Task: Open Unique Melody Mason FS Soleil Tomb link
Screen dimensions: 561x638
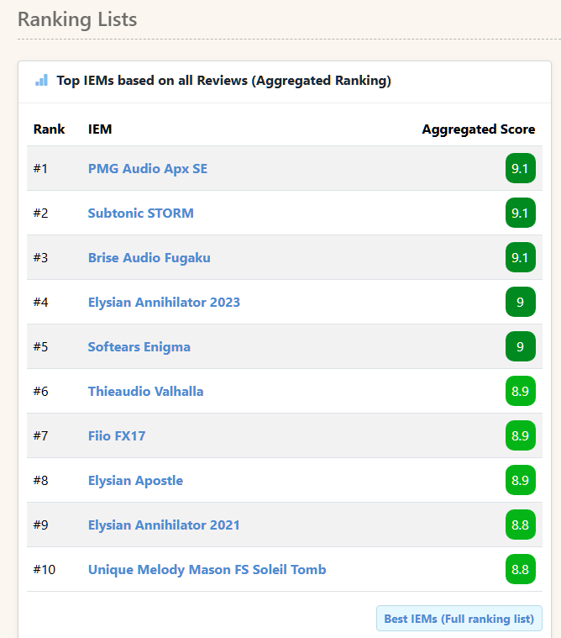Action: 207,570
